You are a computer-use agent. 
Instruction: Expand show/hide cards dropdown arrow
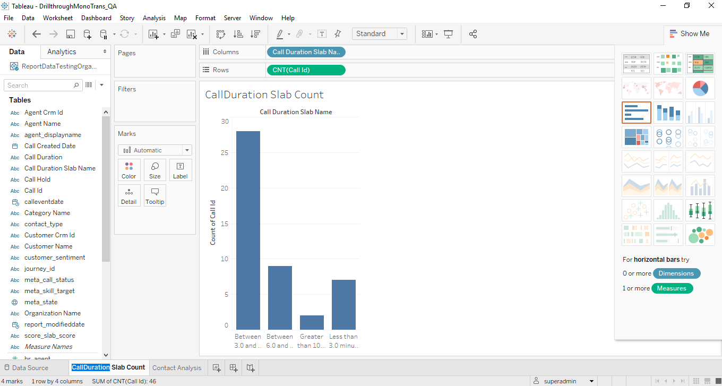(x=436, y=35)
